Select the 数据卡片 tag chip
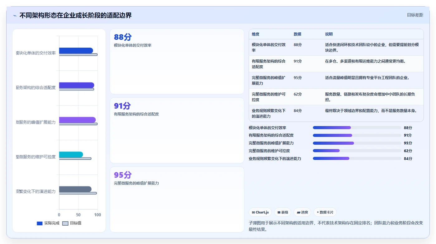This screenshot has width=436, height=244. coord(325,212)
